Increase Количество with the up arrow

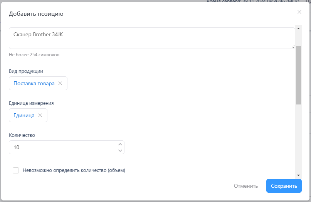[x=120, y=144]
